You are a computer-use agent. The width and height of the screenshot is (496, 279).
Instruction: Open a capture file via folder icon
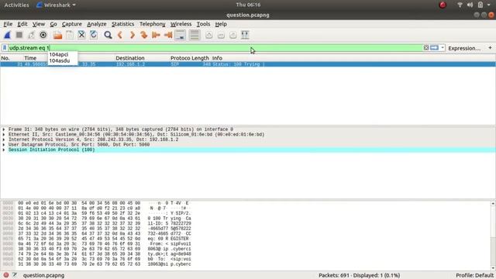[57, 35]
